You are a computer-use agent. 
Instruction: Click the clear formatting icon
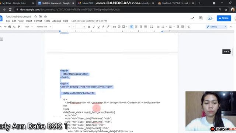pos(188,27)
